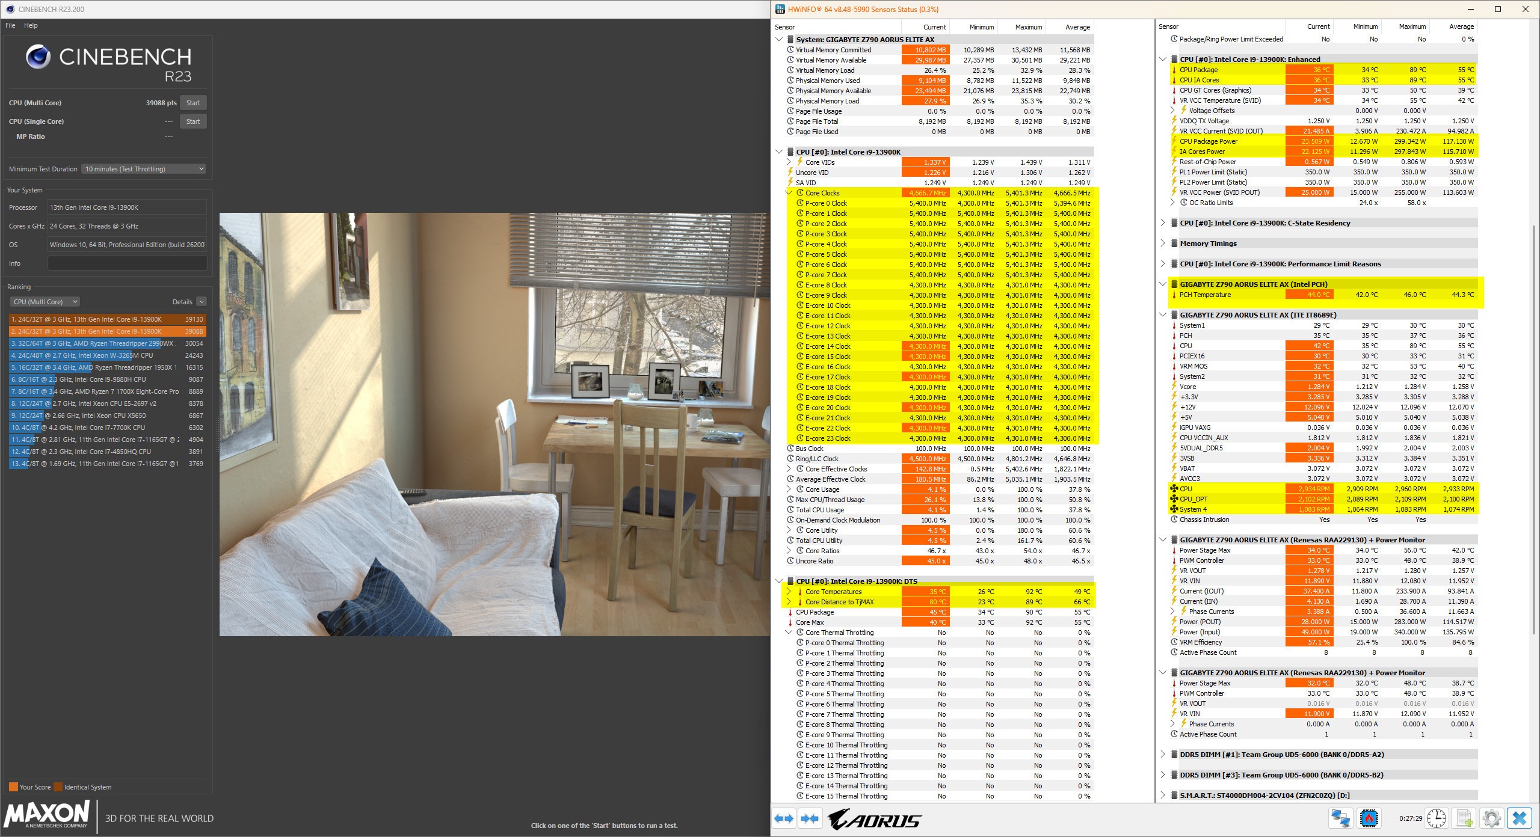This screenshot has width=1540, height=837.
Task: Collapse the Intel PCH section
Action: point(1163,284)
